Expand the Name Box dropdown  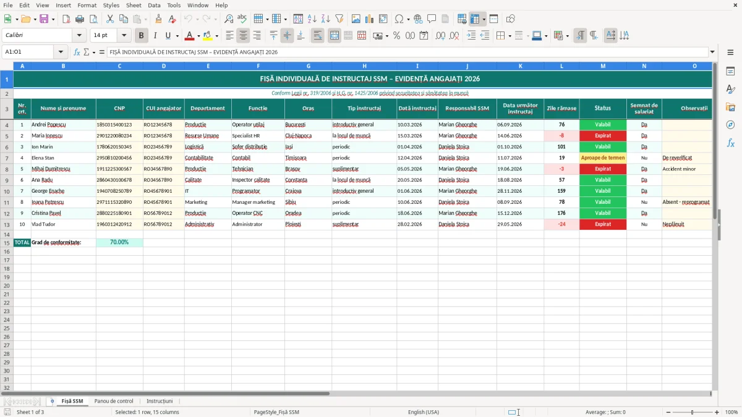coord(61,52)
